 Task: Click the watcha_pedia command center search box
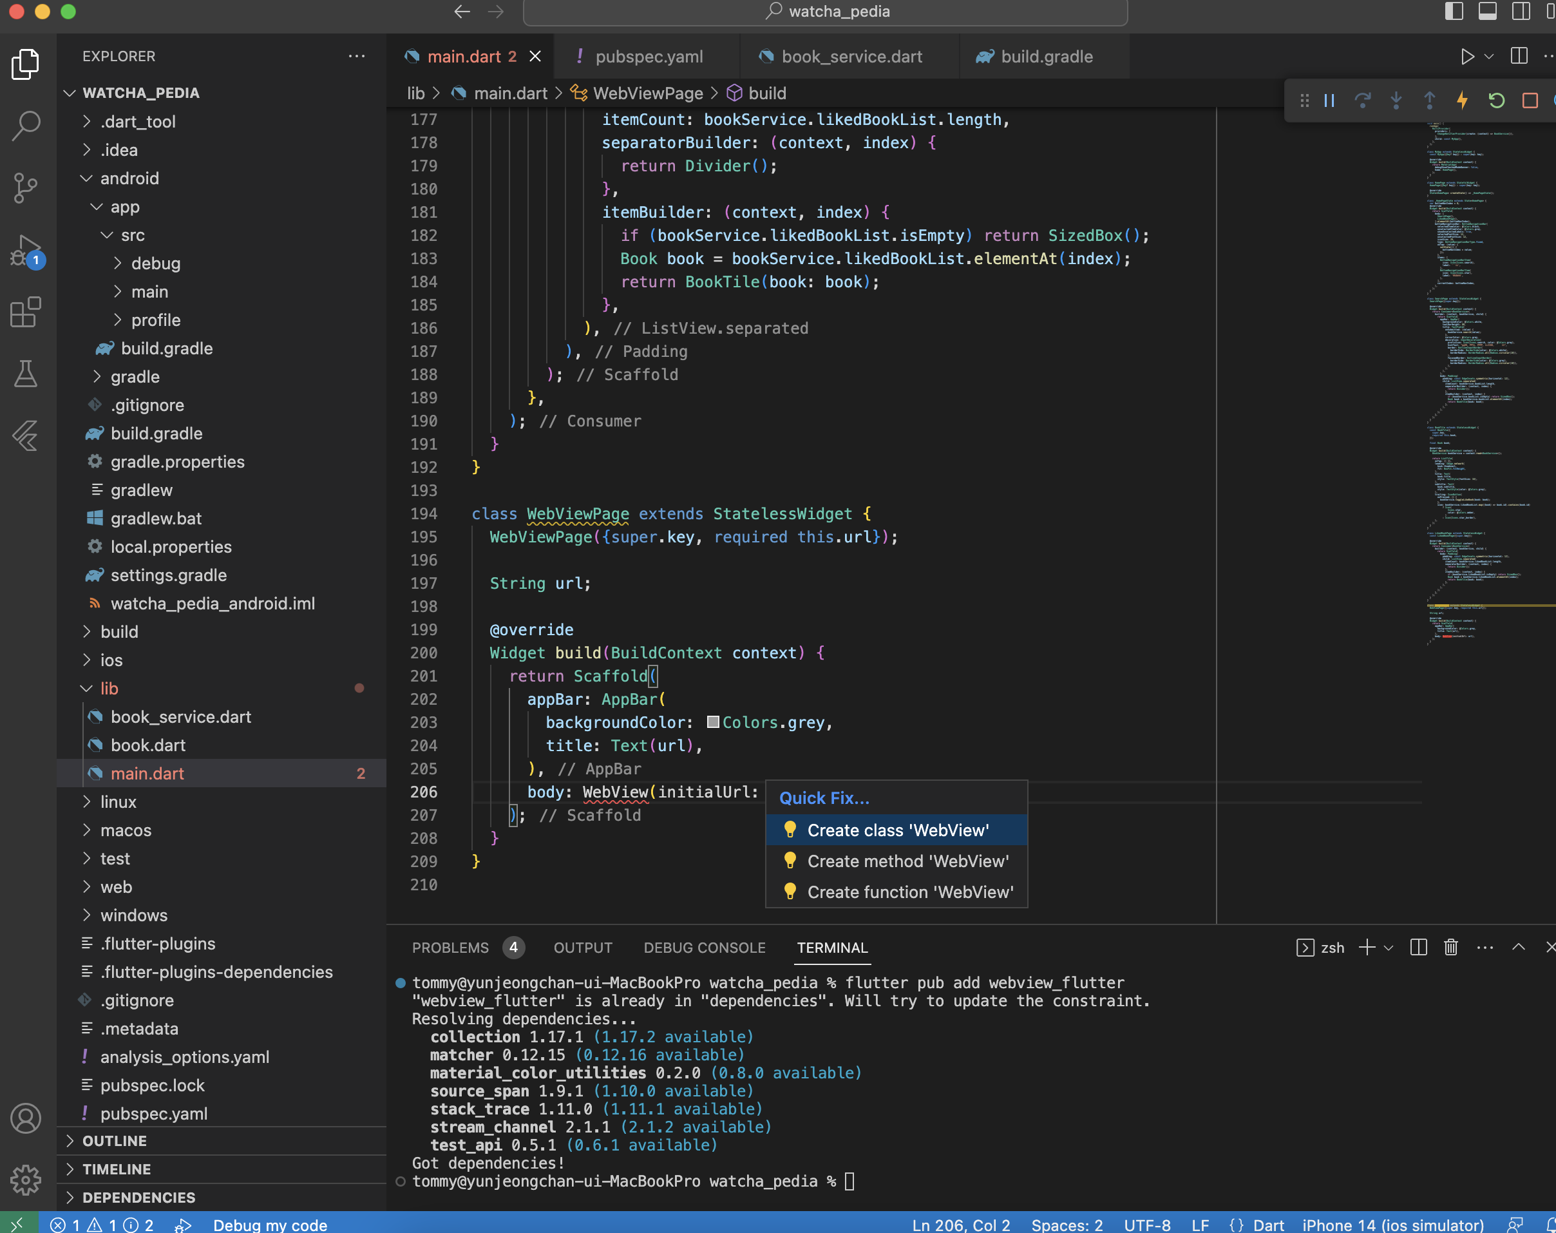click(825, 12)
